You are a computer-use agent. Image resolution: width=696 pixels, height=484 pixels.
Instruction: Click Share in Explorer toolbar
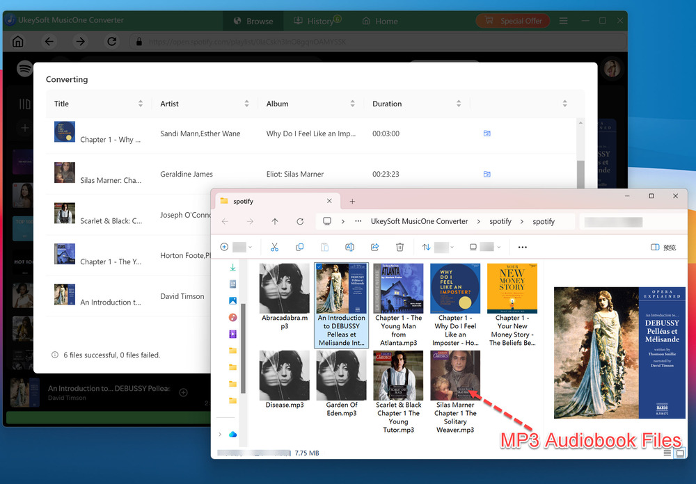[x=374, y=247]
